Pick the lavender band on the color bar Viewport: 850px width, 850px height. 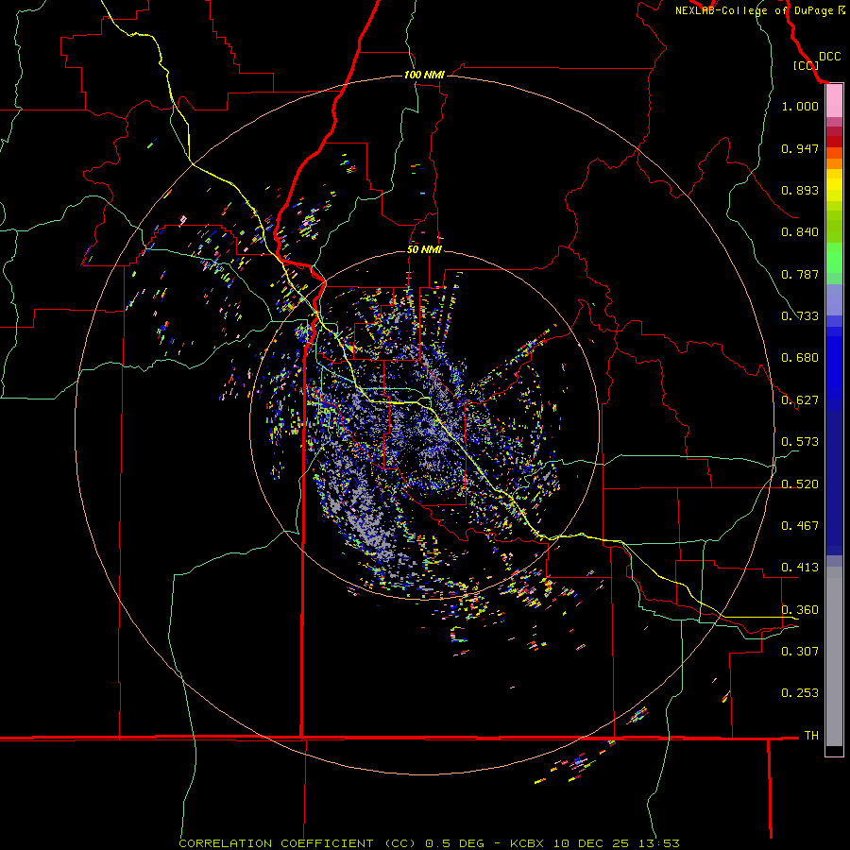(x=834, y=300)
